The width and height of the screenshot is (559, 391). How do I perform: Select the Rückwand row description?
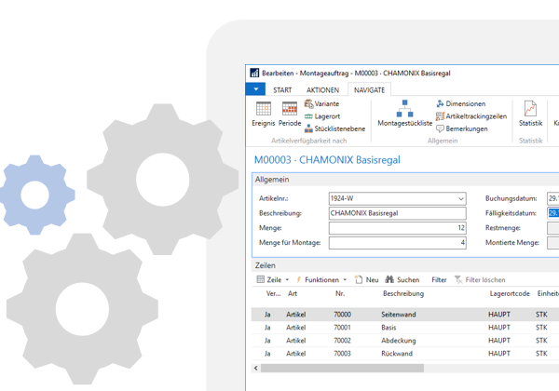(x=397, y=353)
